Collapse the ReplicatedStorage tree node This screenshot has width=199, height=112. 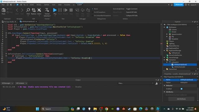tap(164, 50)
